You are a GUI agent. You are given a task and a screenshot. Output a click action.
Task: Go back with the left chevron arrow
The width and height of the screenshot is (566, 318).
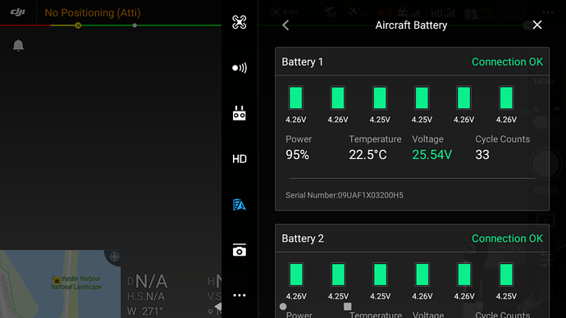(x=285, y=25)
